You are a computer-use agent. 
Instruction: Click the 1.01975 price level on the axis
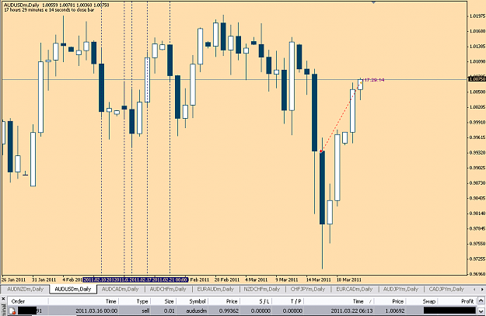(x=477, y=16)
